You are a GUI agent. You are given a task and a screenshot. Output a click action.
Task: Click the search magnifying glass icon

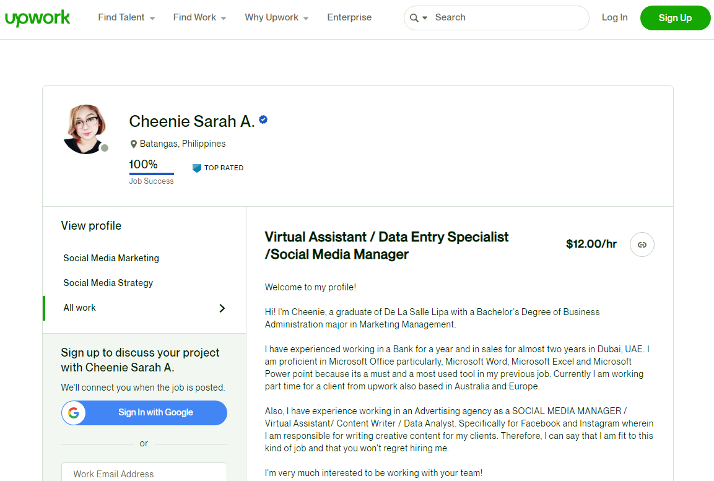tap(414, 18)
